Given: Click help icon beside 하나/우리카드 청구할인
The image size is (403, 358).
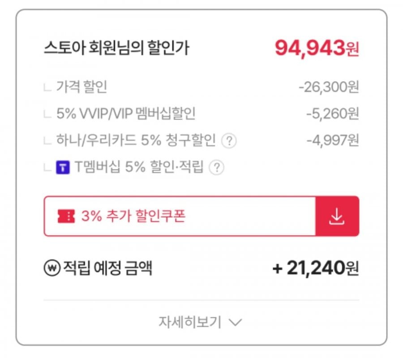Looking at the screenshot, I should pyautogui.click(x=229, y=141).
